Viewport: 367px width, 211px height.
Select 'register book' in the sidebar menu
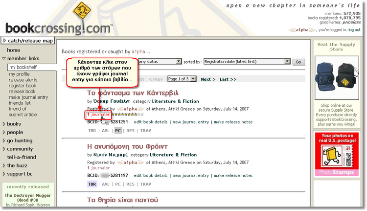(x=23, y=86)
